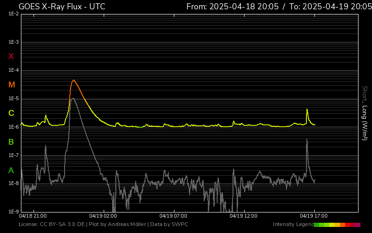Click the bright red swatch in Intensity Legend
Viewport: 372px width, 233px height.
pos(347,225)
